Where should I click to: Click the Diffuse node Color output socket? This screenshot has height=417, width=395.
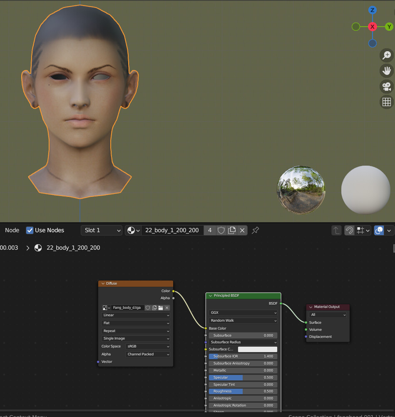pyautogui.click(x=174, y=291)
